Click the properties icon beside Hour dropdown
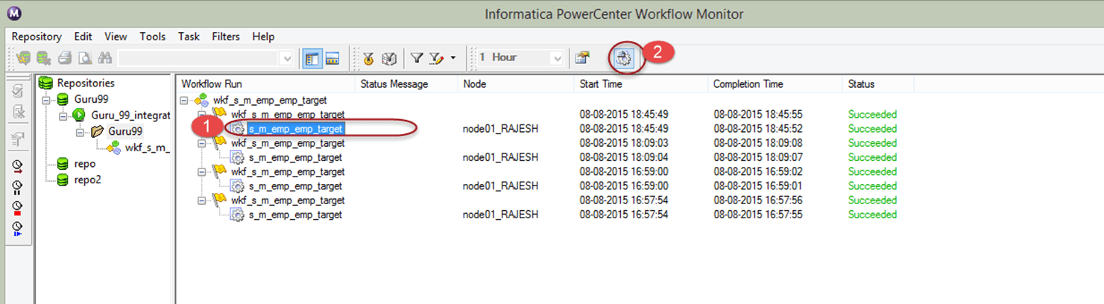The image size is (1104, 304). click(x=581, y=58)
